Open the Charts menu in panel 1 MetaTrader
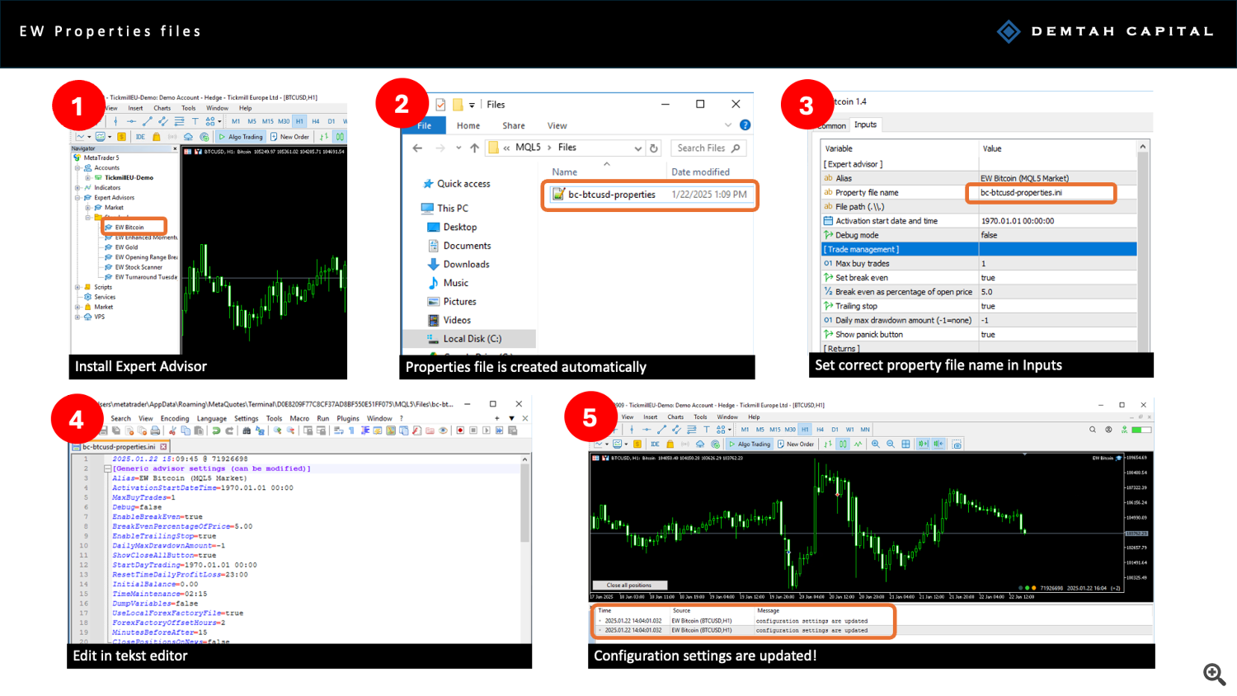Screen dimensions: 1237x696 click(x=162, y=108)
